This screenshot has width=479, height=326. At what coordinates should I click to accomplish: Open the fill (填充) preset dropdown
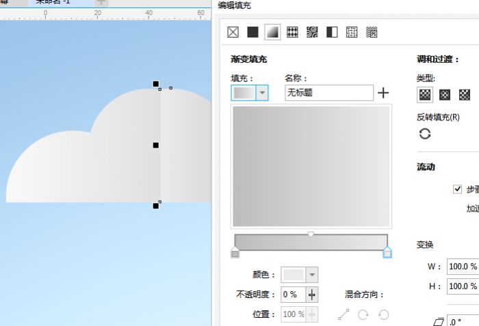point(262,93)
